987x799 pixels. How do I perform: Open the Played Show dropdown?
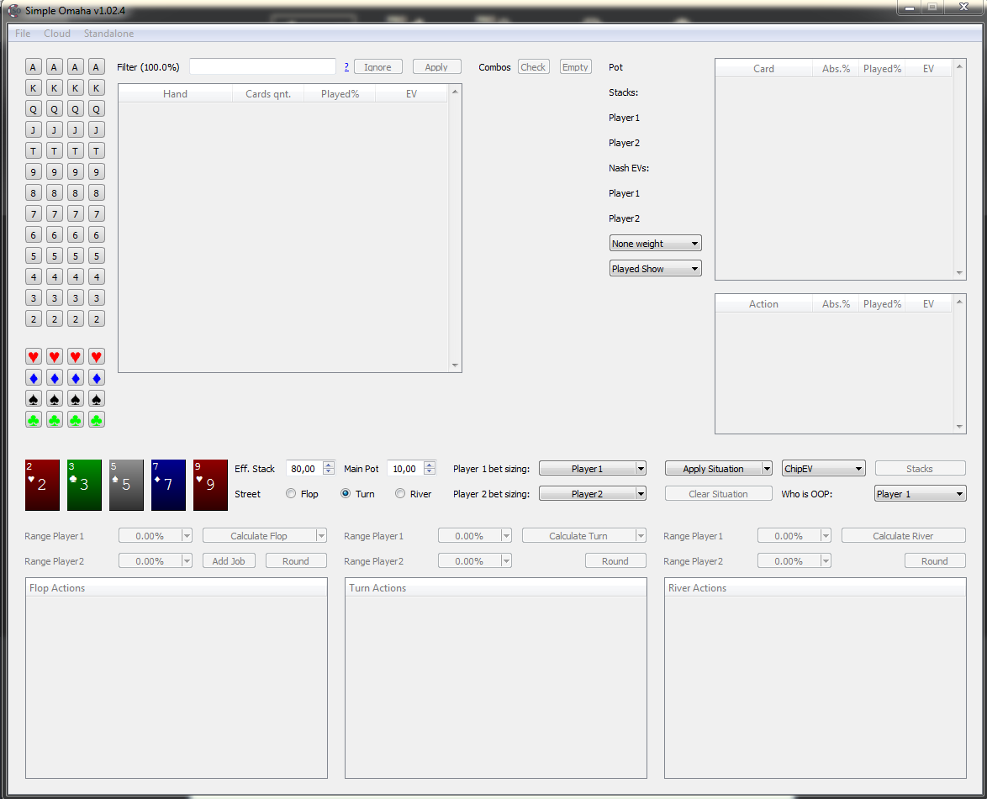pos(655,269)
